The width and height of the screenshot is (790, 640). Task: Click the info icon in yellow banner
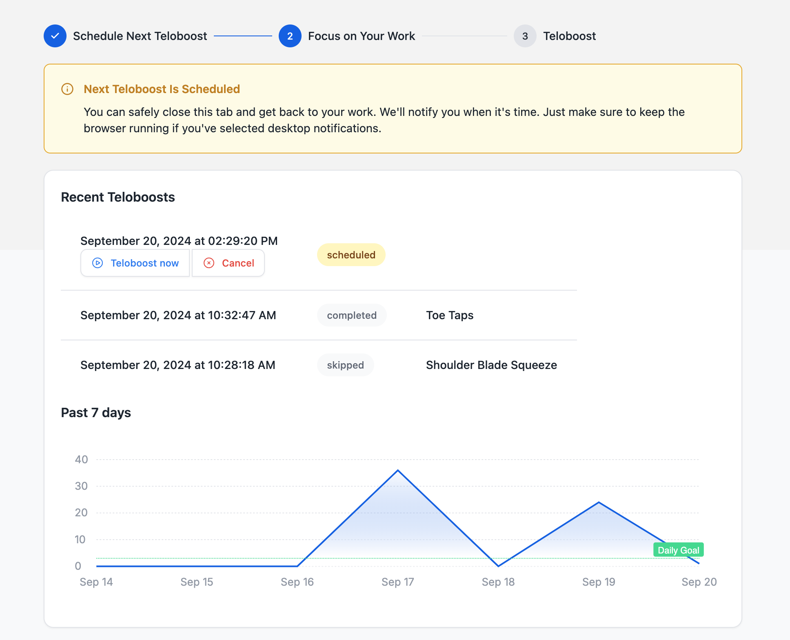(x=67, y=89)
